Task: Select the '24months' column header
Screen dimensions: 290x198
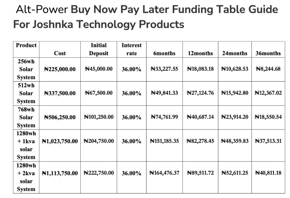Action: [234, 53]
